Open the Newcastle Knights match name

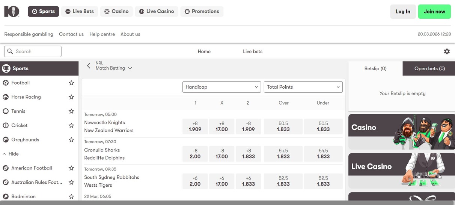coord(104,123)
